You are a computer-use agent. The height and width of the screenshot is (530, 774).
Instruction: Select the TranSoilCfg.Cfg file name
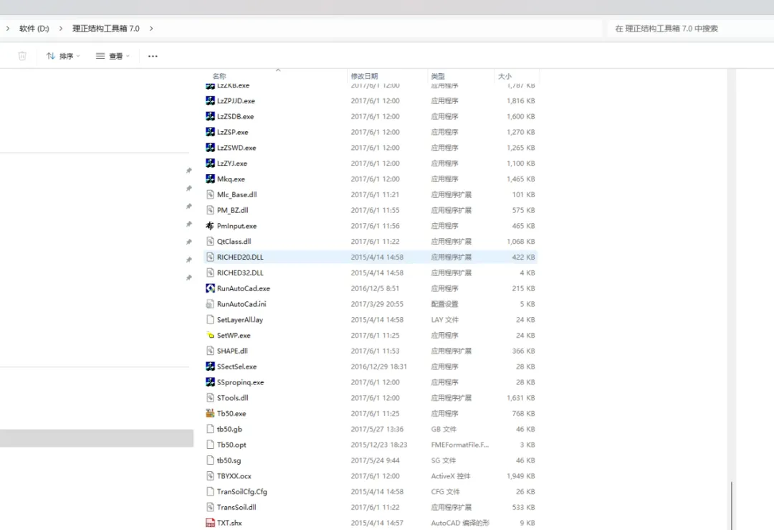click(x=242, y=492)
